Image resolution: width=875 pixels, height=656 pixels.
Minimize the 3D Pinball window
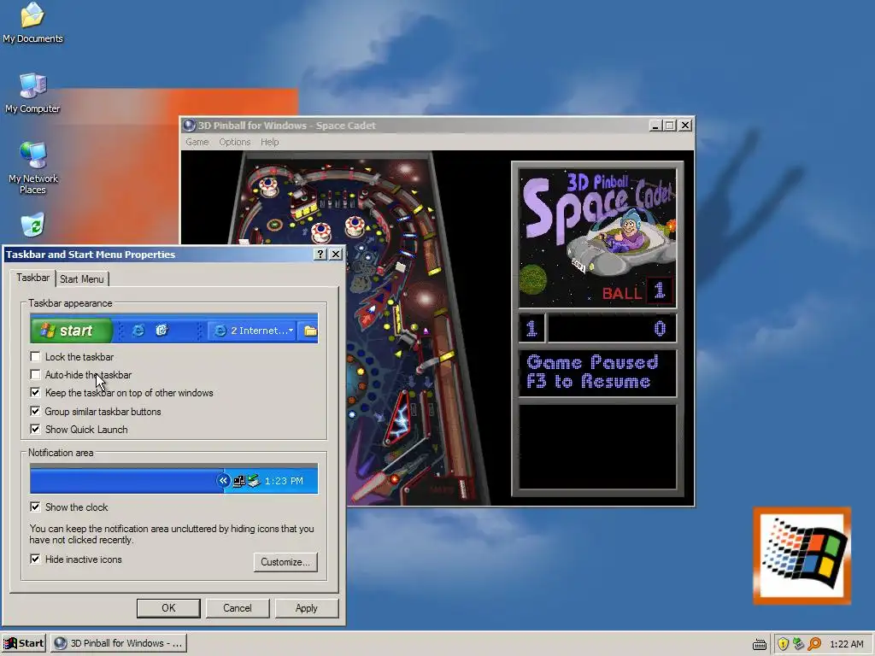point(655,126)
